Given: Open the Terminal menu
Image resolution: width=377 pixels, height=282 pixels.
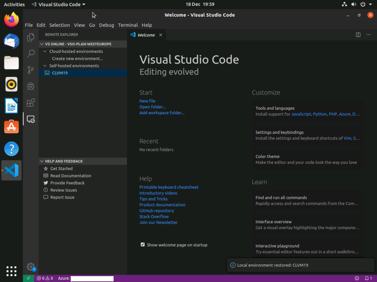Looking at the screenshot, I should point(128,25).
